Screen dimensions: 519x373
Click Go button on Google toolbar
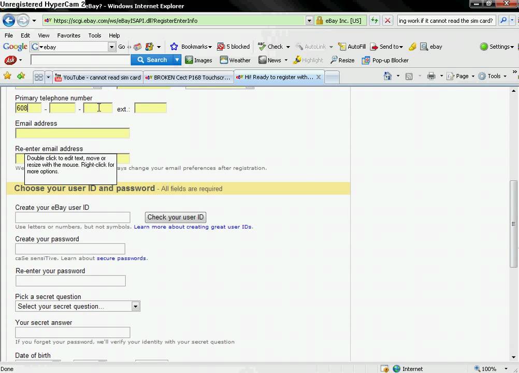(x=122, y=47)
